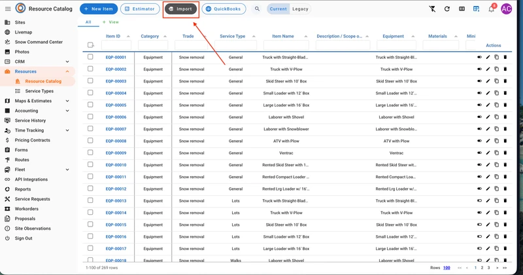Image resolution: width=523 pixels, height=275 pixels.
Task: Check the checkbox for row EQP-00007
Action: tap(90, 128)
